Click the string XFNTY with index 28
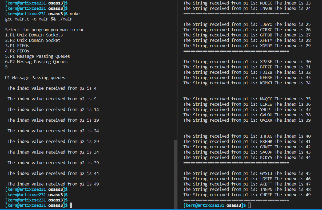Image resolution: width=322 pixels, height=210 pixels. tap(266, 40)
